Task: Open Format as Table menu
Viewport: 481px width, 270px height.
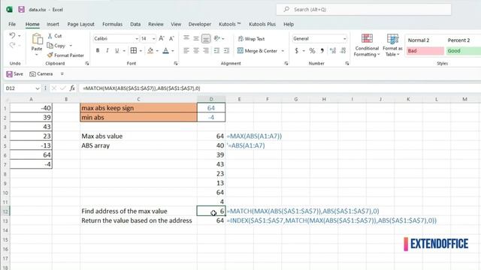Action: tap(392, 45)
